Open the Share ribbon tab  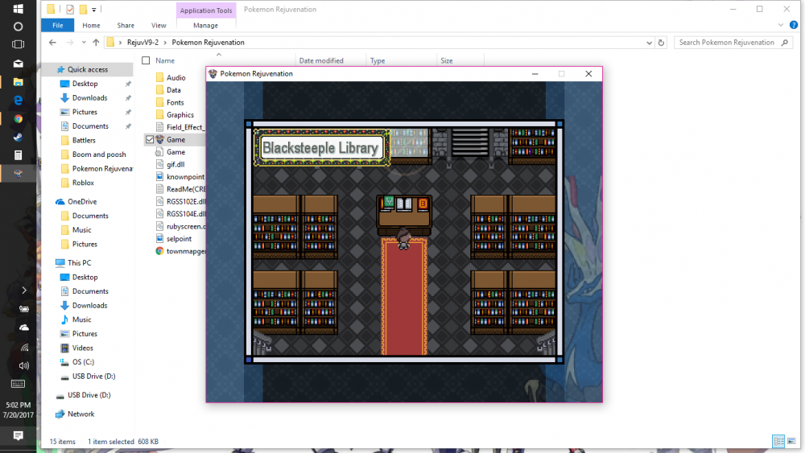pos(126,25)
